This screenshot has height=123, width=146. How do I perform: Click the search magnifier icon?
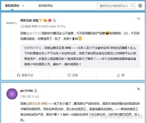click(x=132, y=6)
